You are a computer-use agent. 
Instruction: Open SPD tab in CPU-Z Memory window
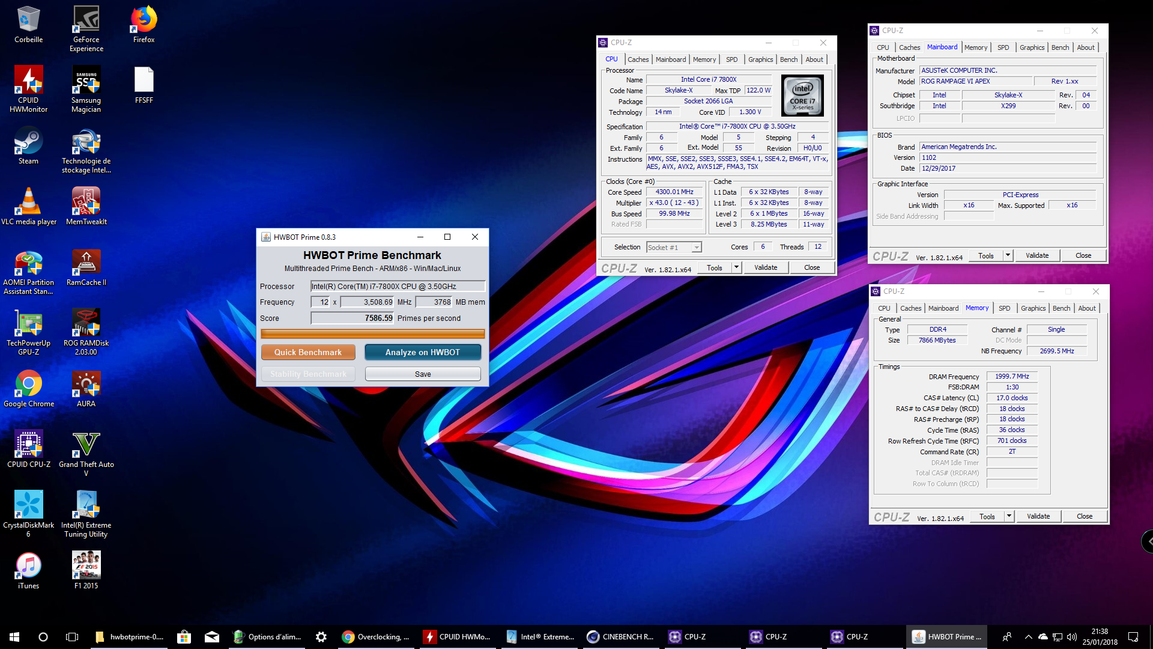1004,308
